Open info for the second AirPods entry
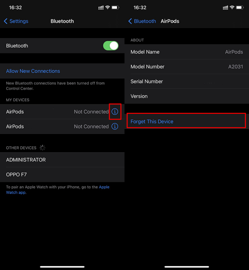Viewport: 249px width, 270px height. 115,126
